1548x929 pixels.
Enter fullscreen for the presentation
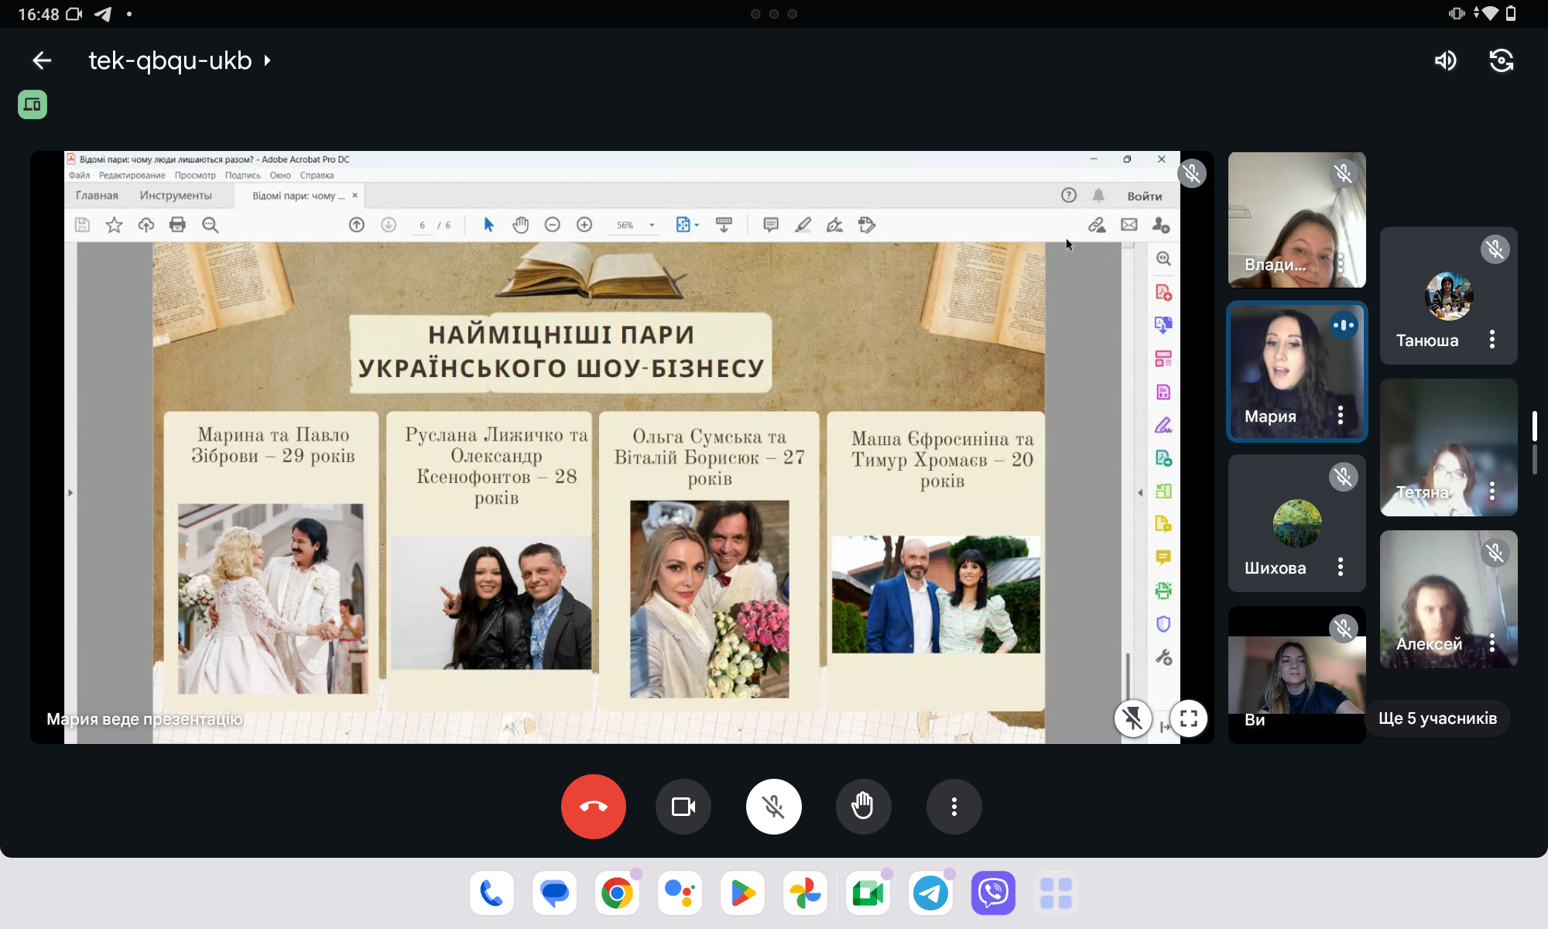pos(1189,718)
